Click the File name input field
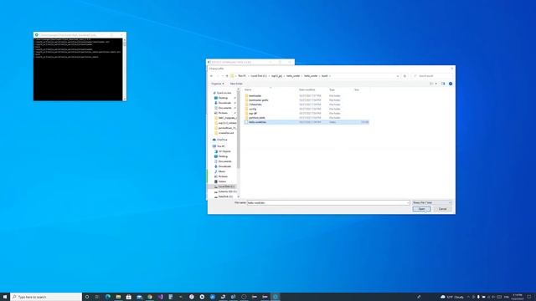The image size is (536, 301). pos(328,202)
